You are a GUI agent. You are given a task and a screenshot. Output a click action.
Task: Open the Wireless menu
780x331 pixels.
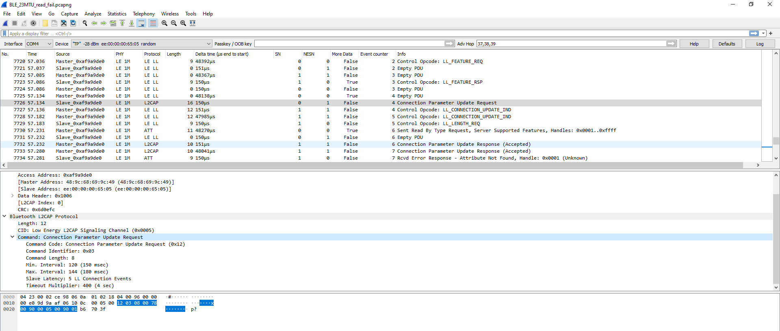click(170, 14)
